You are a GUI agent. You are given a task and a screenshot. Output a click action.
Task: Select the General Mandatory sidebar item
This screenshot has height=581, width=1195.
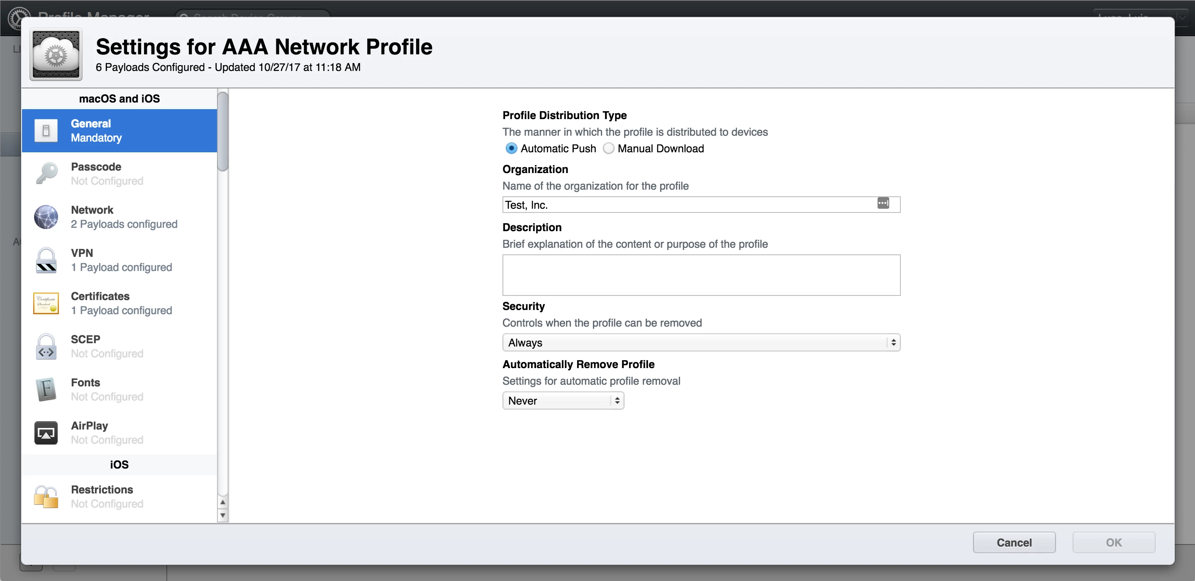click(119, 131)
